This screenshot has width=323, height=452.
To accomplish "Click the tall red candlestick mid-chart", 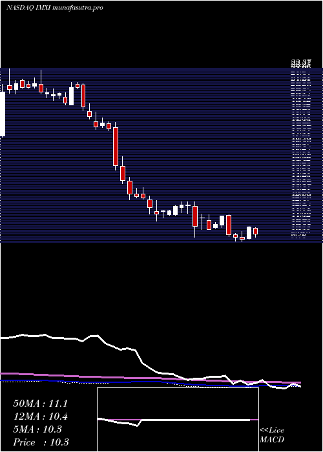I will pos(116,147).
